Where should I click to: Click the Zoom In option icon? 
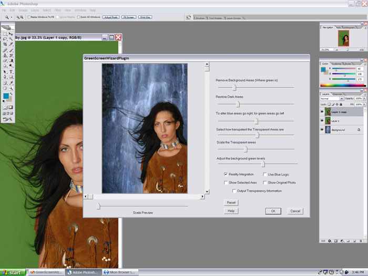tap(18, 17)
